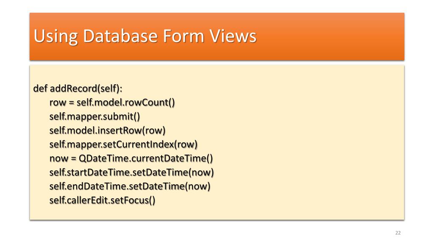Click the self.model.insertRow(row) line
The width and height of the screenshot is (434, 244).
[107, 130]
